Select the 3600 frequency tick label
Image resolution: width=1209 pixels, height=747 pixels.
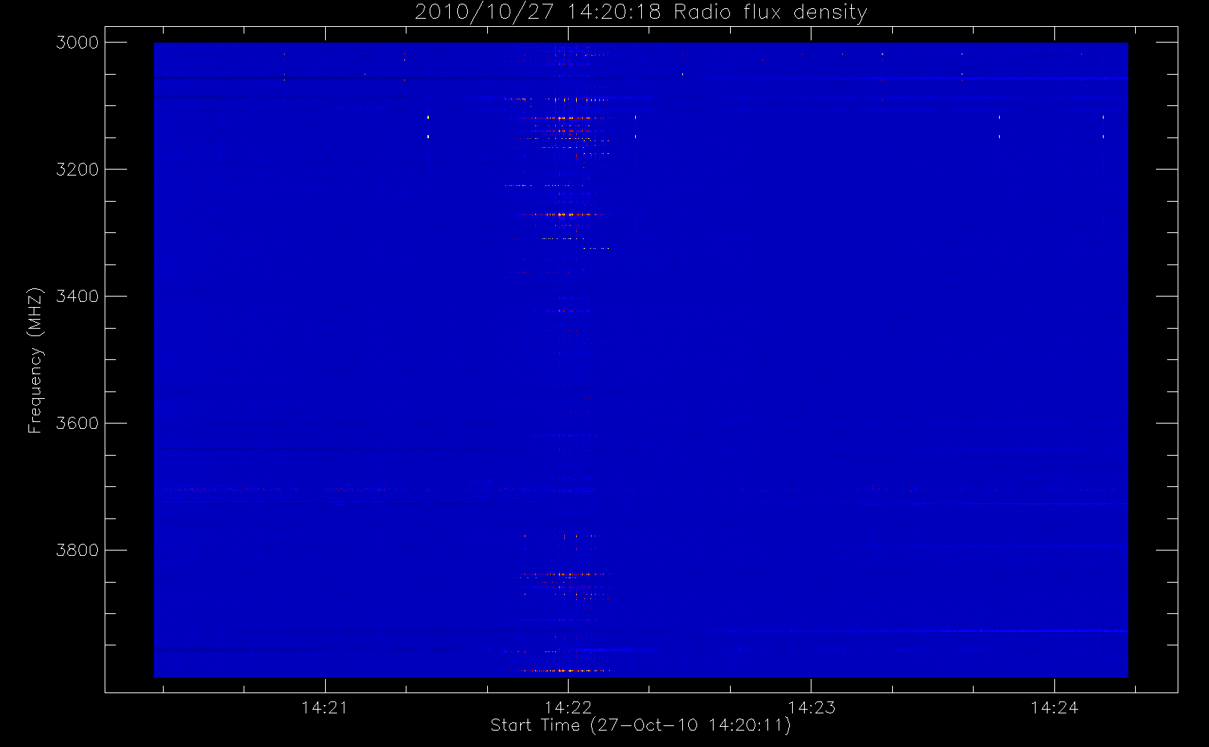[x=78, y=424]
